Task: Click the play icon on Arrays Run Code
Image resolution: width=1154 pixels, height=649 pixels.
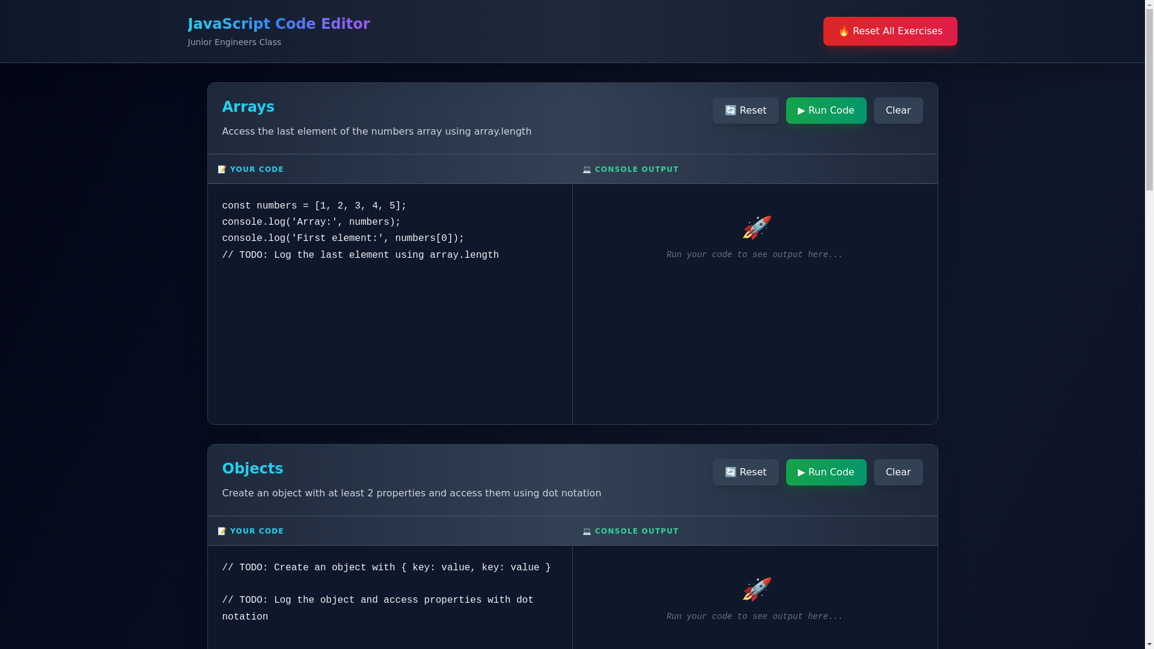Action: [801, 111]
